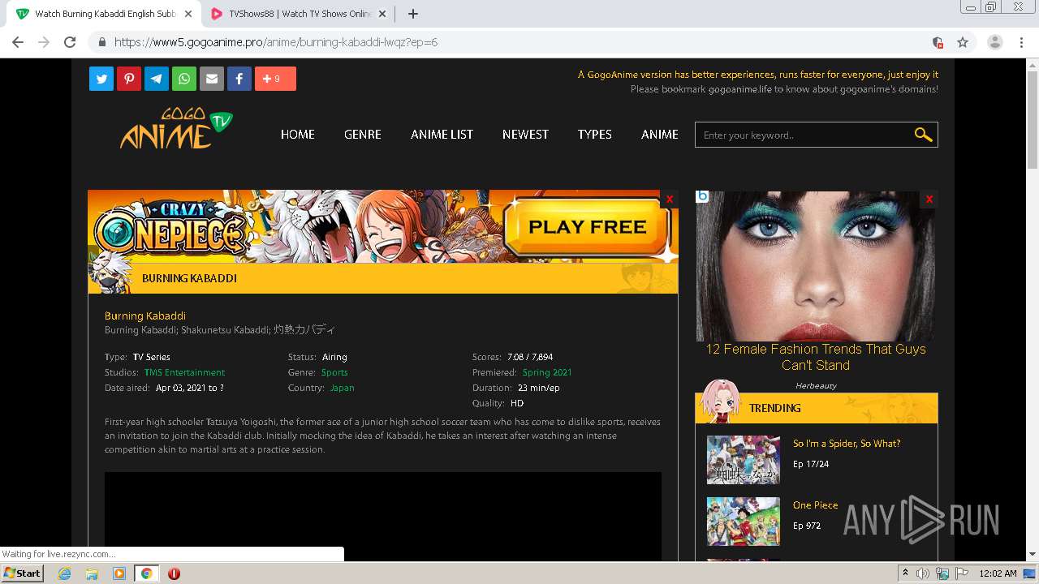
Task: Click So I'm a Spider thumbnail
Action: (744, 460)
